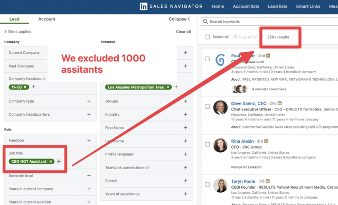This screenshot has width=338, height=205.
Task: Click the LinkedIn Sales Navigator logo
Action: (x=171, y=6)
